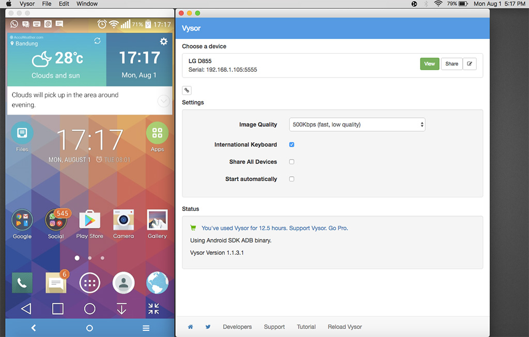Enable Share All Devices checkbox
The height and width of the screenshot is (337, 529).
(292, 162)
